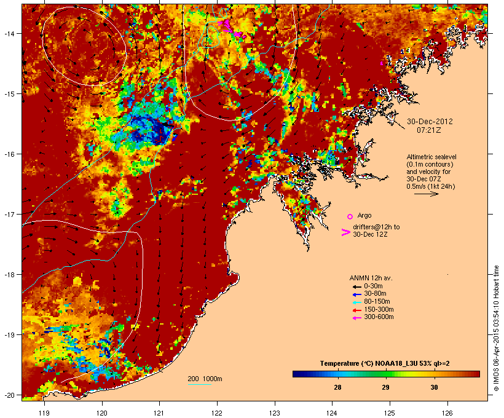Click the '30-Dec 07Z' caption line
The height and width of the screenshot is (418, 504).
pyautogui.click(x=423, y=179)
